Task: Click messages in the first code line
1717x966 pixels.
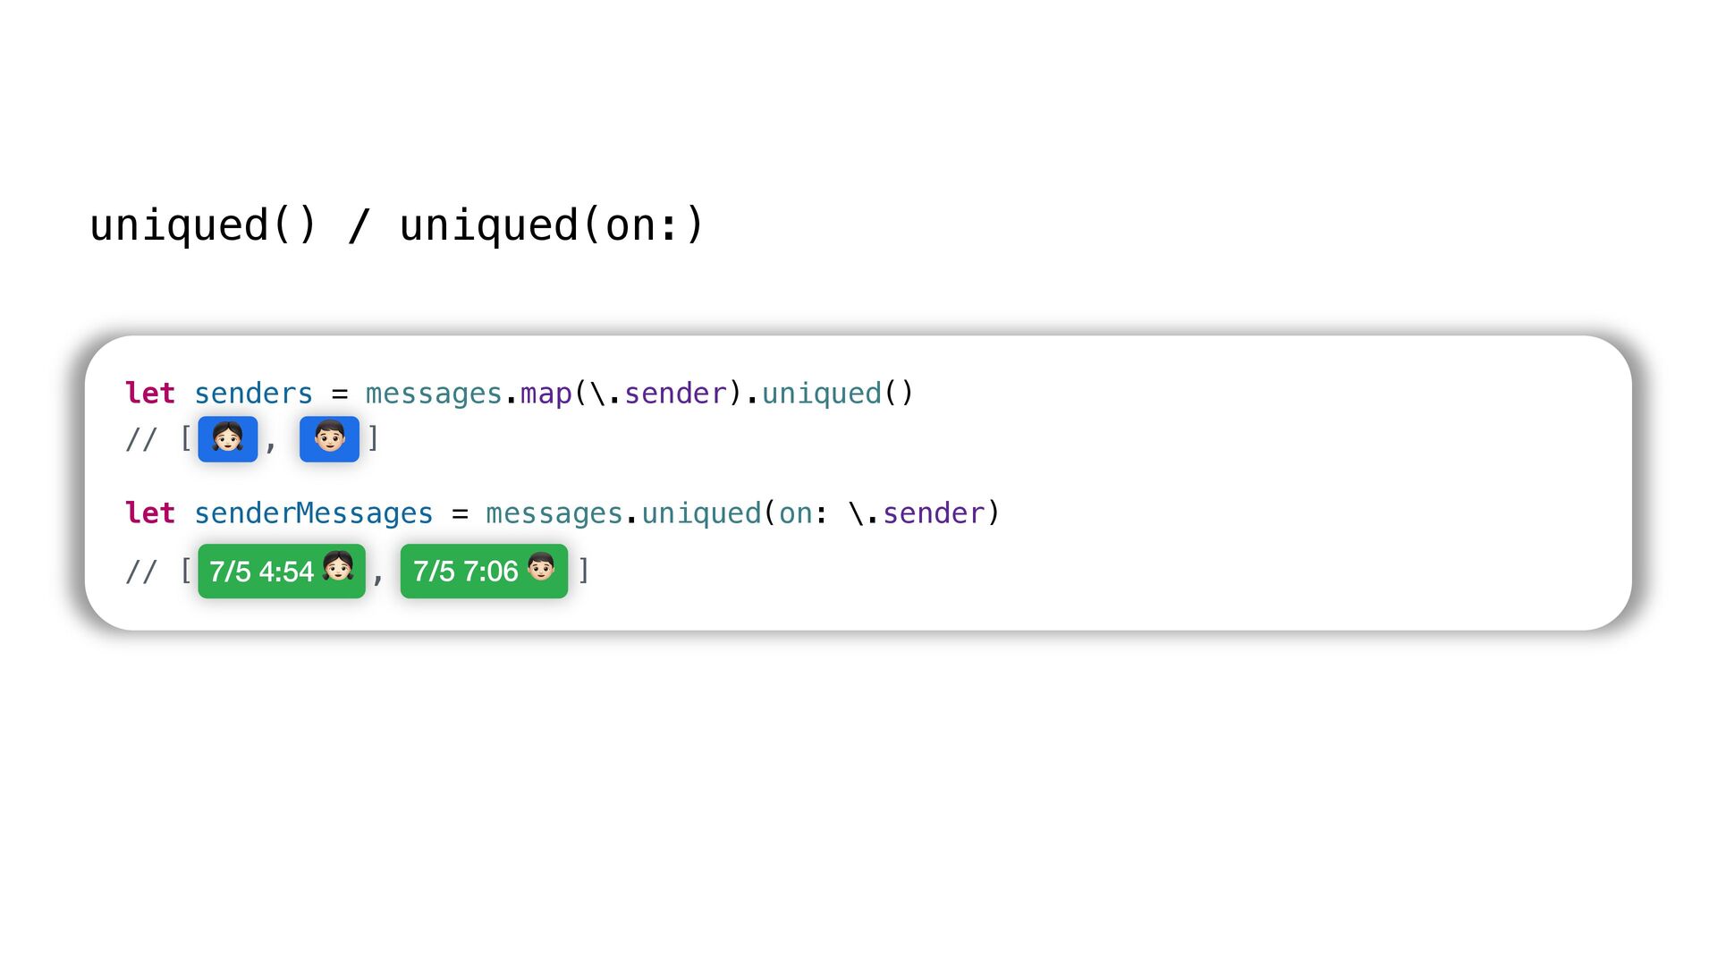Action: tap(434, 394)
